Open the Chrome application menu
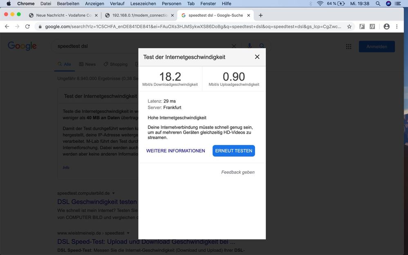The width and height of the screenshot is (408, 255). [26, 4]
